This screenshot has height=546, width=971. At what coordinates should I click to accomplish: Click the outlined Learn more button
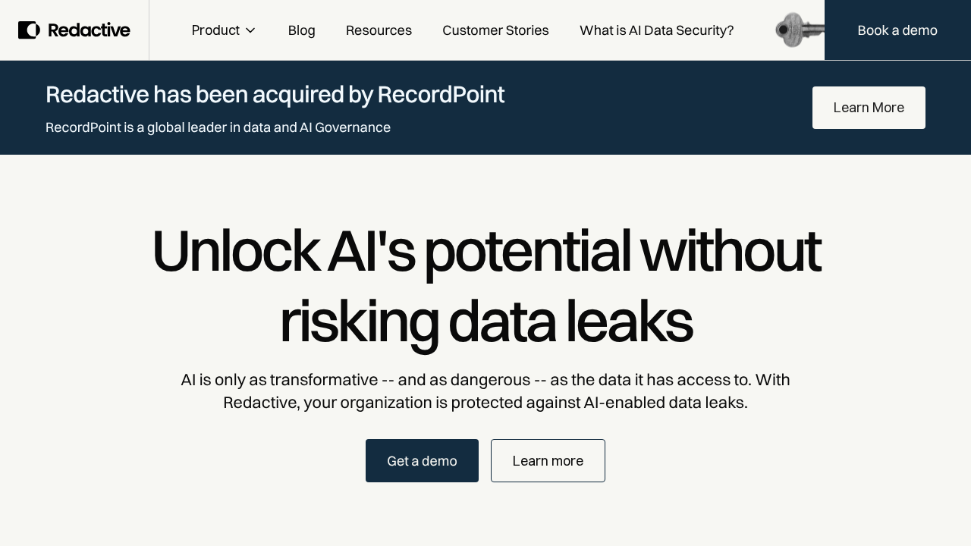tap(548, 460)
